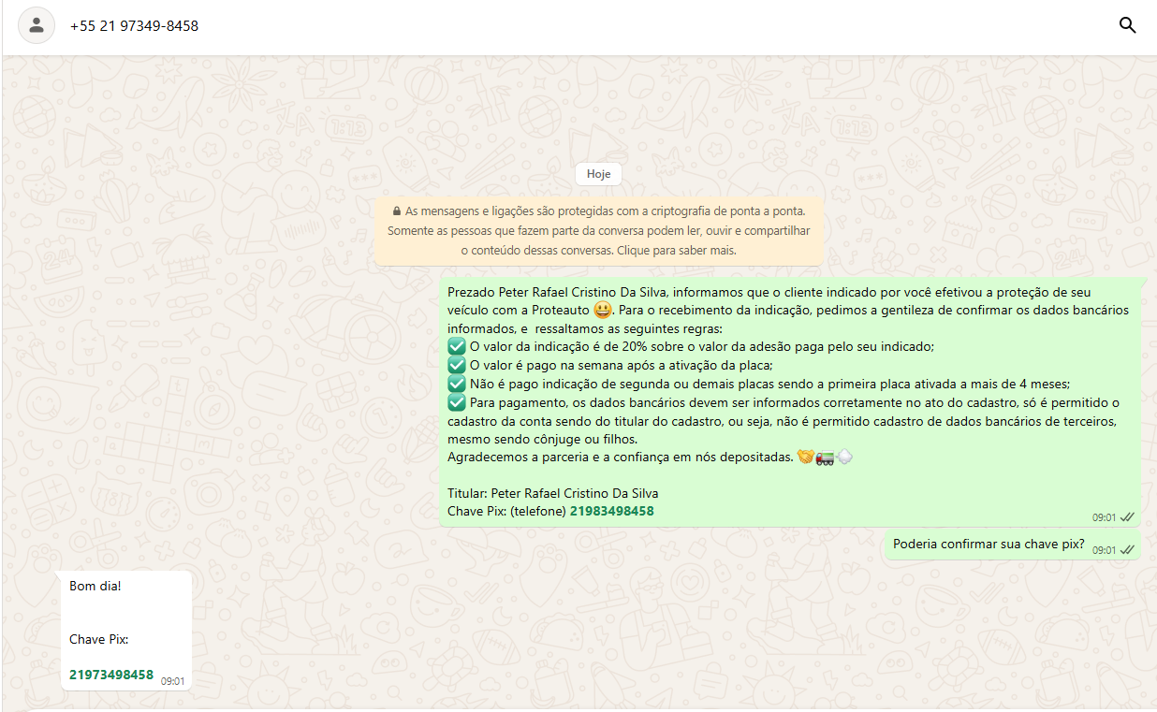Click check mark beside "Para pagamento, os dados"
The width and height of the screenshot is (1157, 712).
[457, 402]
